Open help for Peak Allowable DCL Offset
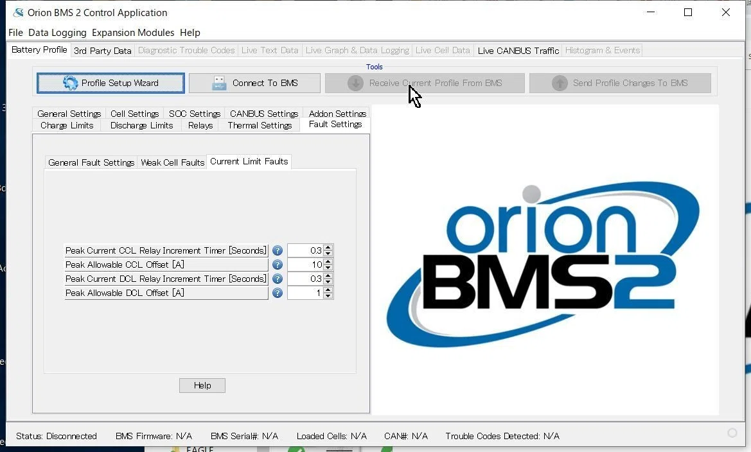The height and width of the screenshot is (452, 751). click(278, 293)
